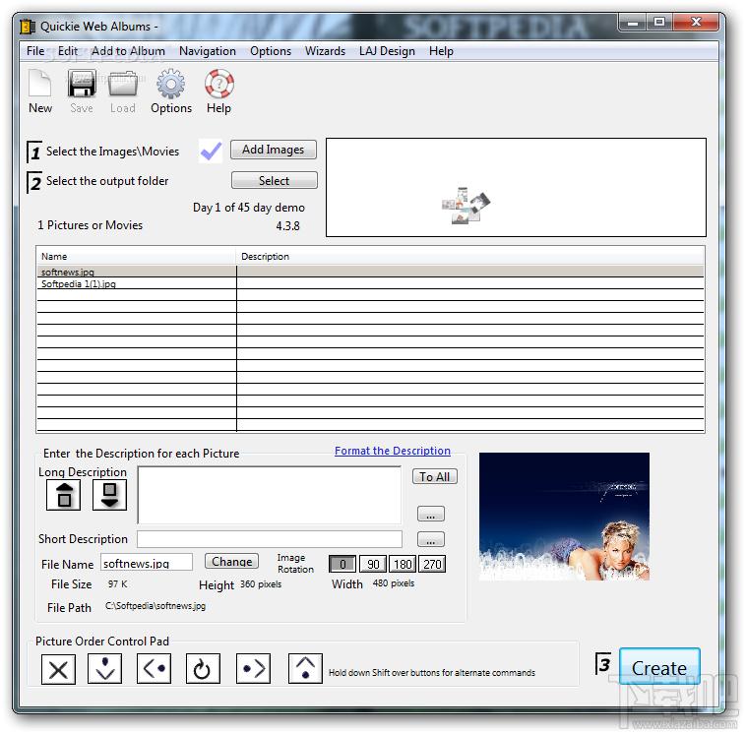
Task: Click the softnews.jpg image preview thumbnail
Action: click(564, 517)
